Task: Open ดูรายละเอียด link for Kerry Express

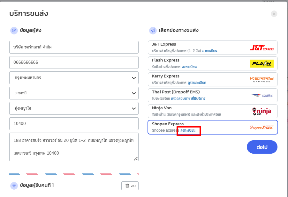Action: (x=197, y=83)
